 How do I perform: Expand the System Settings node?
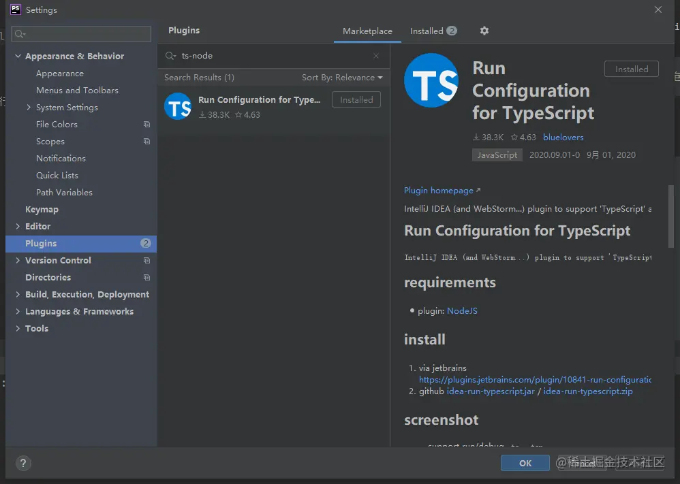(29, 107)
